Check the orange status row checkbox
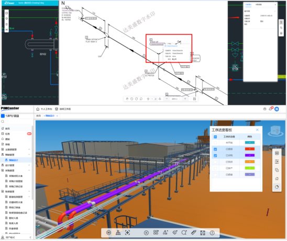287x241 pixels. 215,162
